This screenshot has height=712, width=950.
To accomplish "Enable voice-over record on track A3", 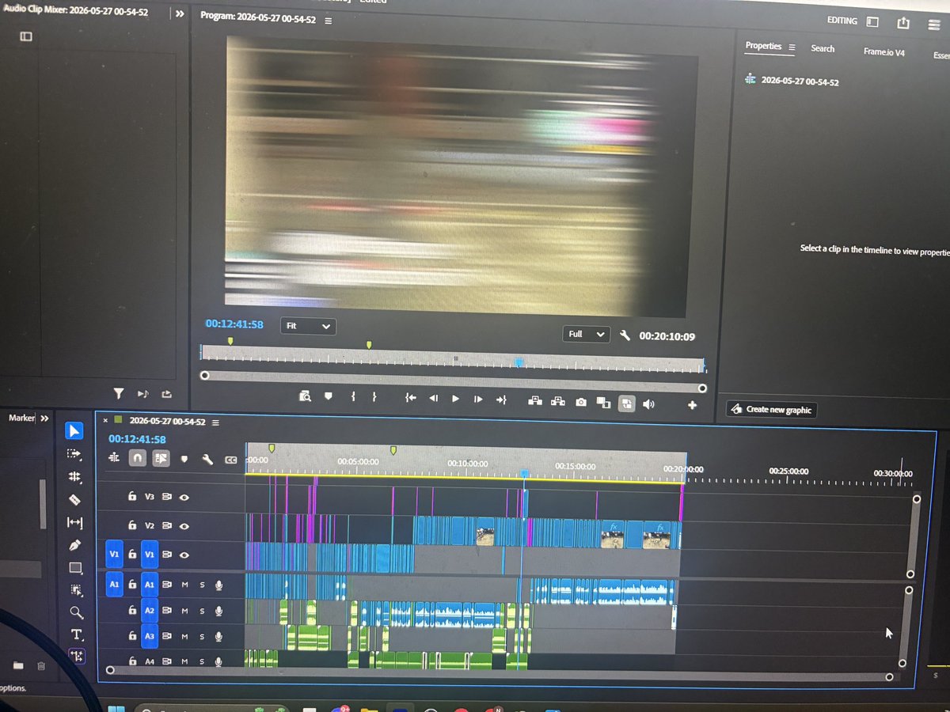I will point(218,637).
